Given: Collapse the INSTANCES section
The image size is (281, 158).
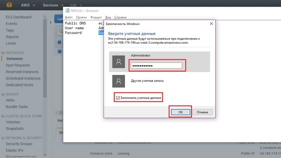Looking at the screenshot, I should tap(3, 53).
